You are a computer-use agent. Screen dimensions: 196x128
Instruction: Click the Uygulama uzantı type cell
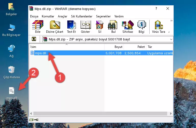160,53
